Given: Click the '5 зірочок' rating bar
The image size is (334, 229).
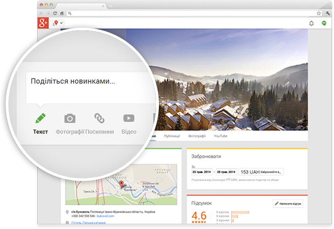Looking at the screenshot, I should pos(240,212).
